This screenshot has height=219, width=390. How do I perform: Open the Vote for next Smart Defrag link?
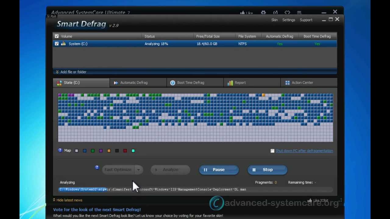[x=97, y=210]
